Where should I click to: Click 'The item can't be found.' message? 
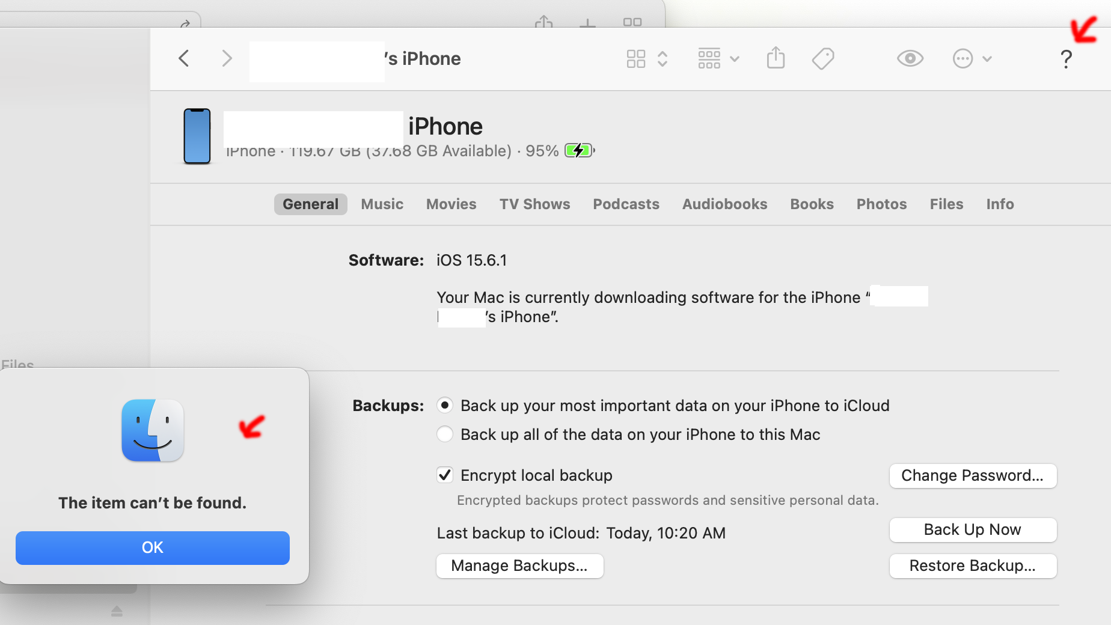(153, 503)
